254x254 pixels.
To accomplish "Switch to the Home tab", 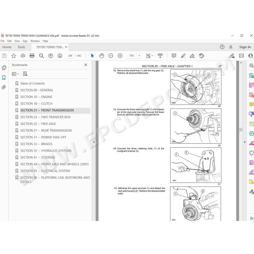I will pos(7,47).
